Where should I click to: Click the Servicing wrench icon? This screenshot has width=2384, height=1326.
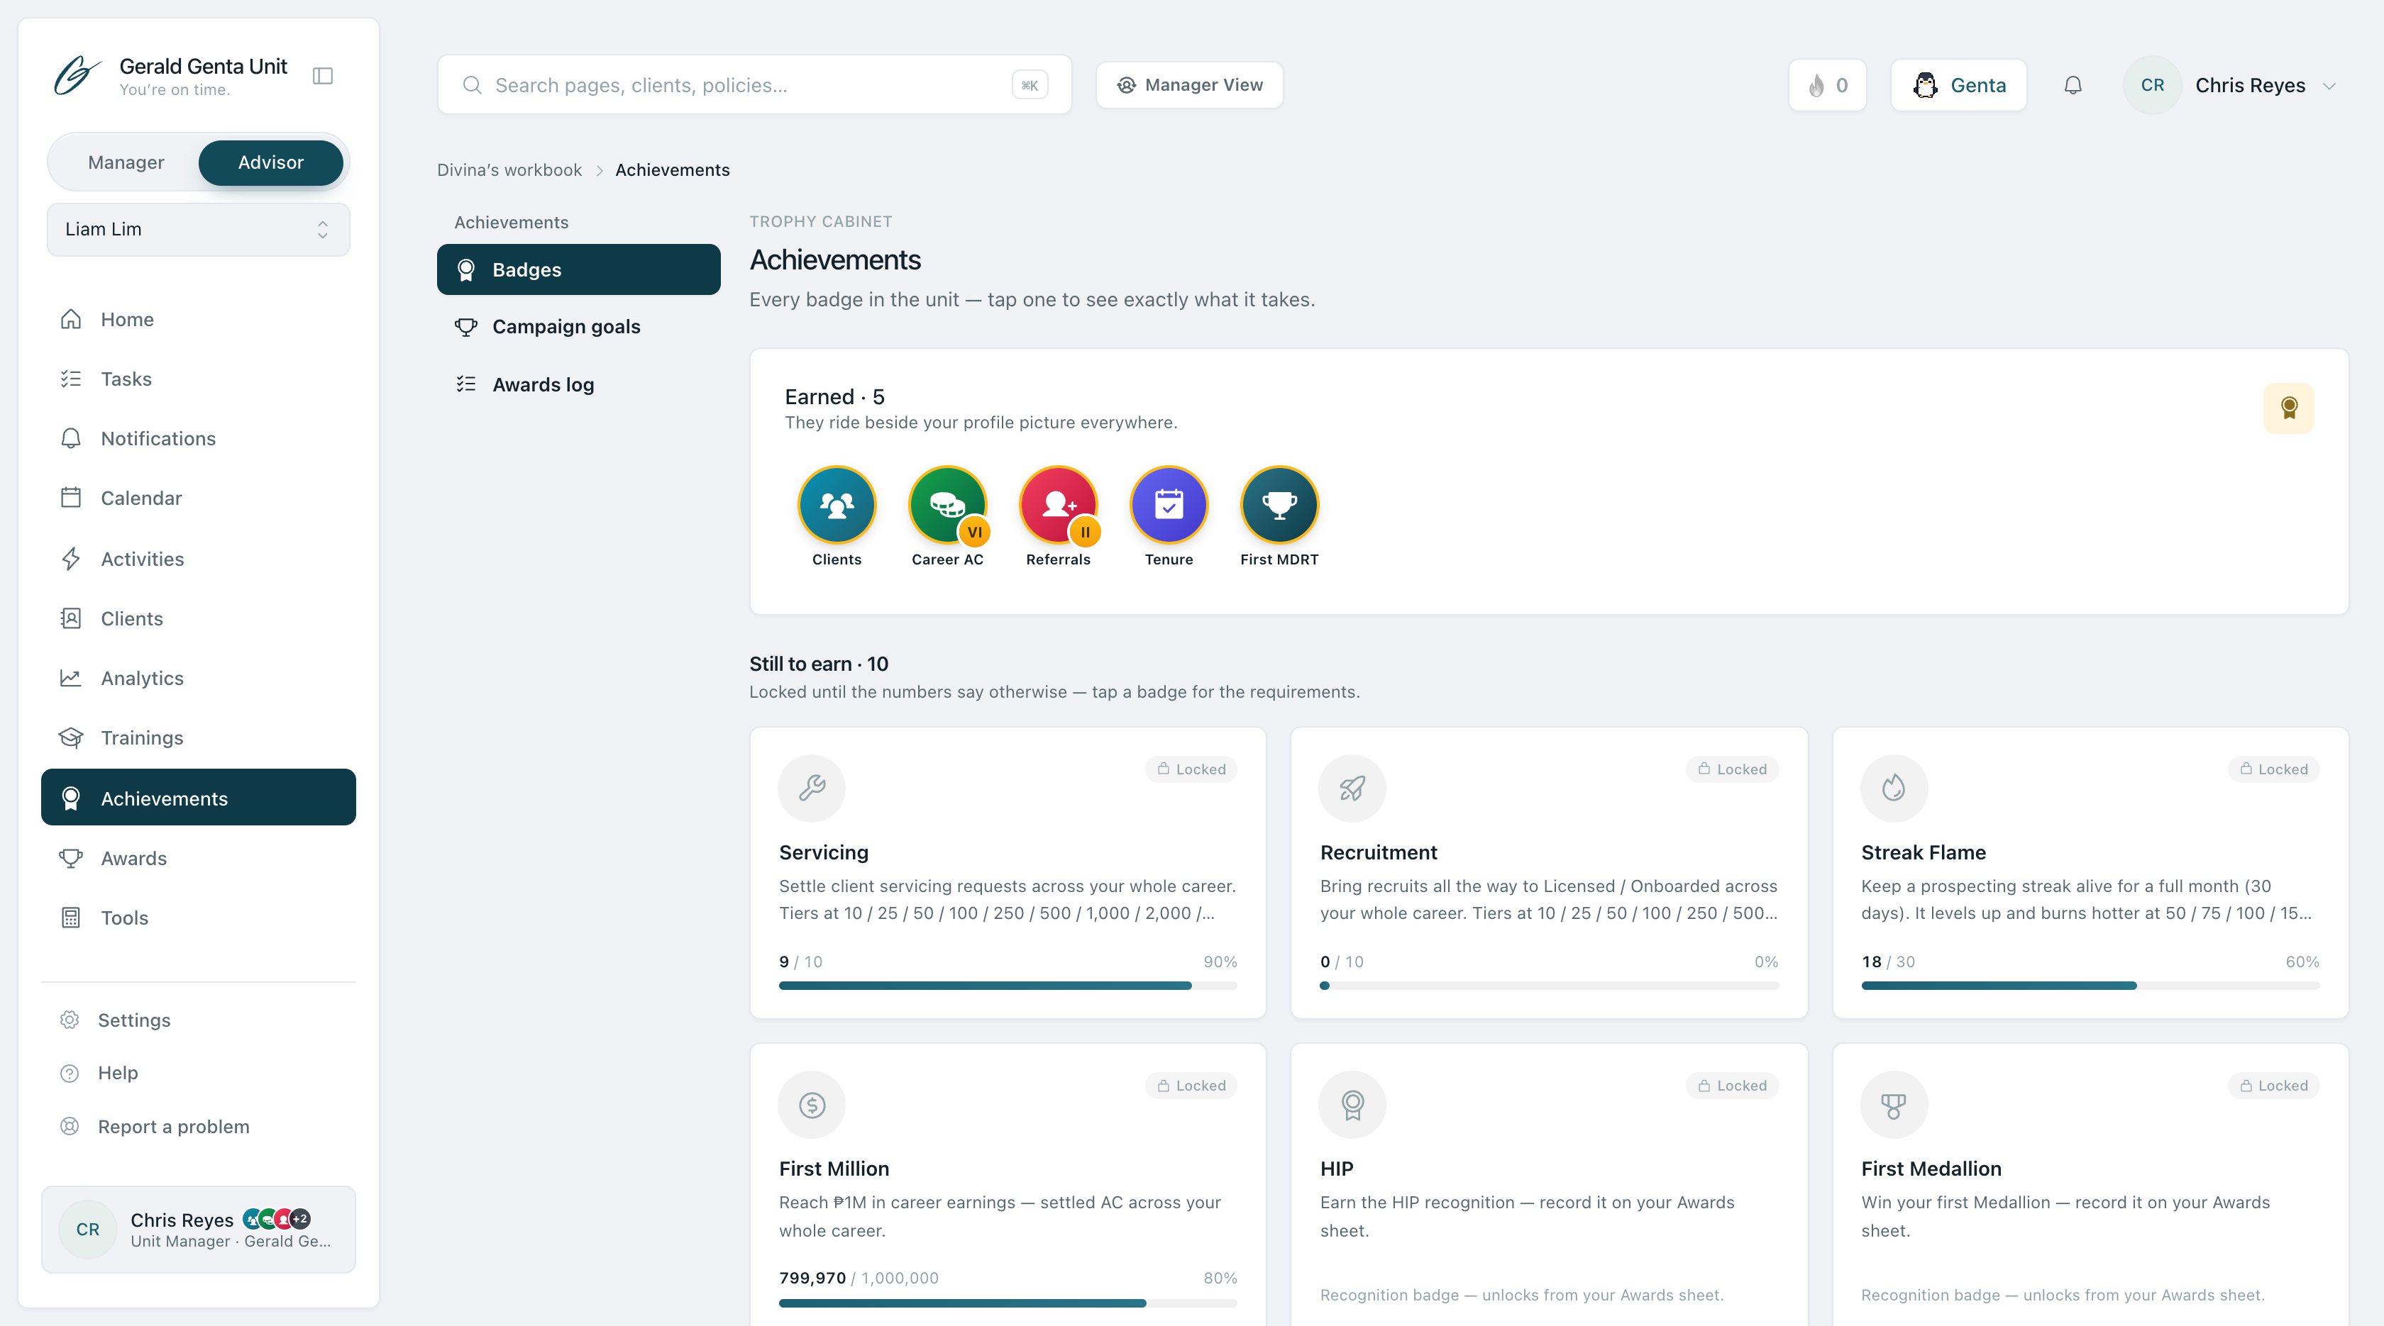[x=812, y=788]
